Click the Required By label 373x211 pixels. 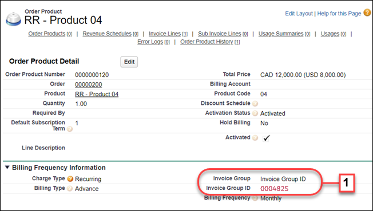[49, 113]
